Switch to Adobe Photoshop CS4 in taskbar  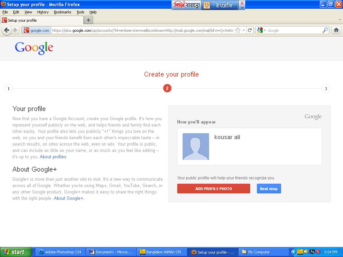(60, 252)
